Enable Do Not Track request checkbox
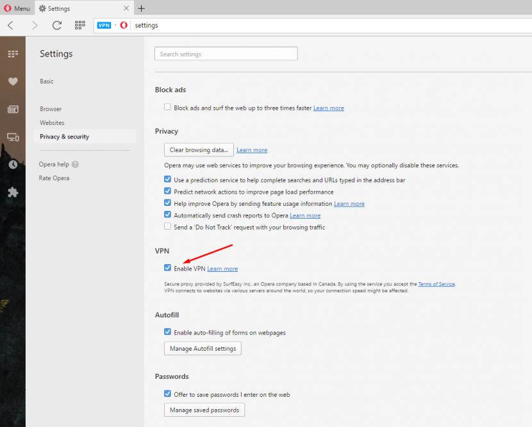 coord(167,226)
